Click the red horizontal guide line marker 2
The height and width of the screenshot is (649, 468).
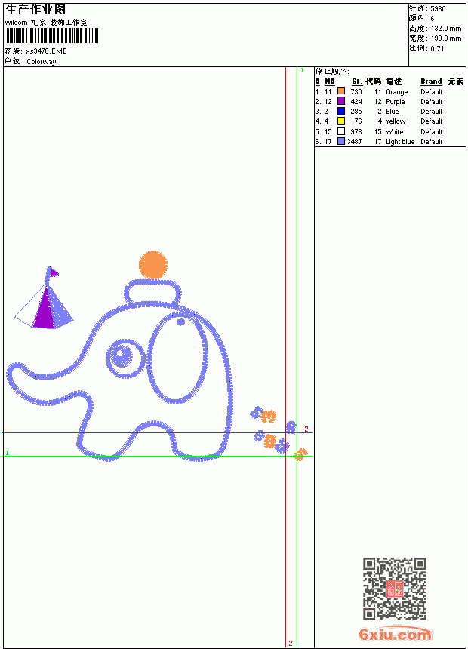[x=306, y=429]
